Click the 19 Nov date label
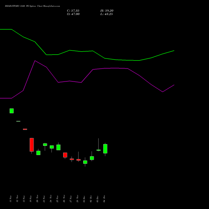This screenshot has width=209, height=209. coord(31,199)
